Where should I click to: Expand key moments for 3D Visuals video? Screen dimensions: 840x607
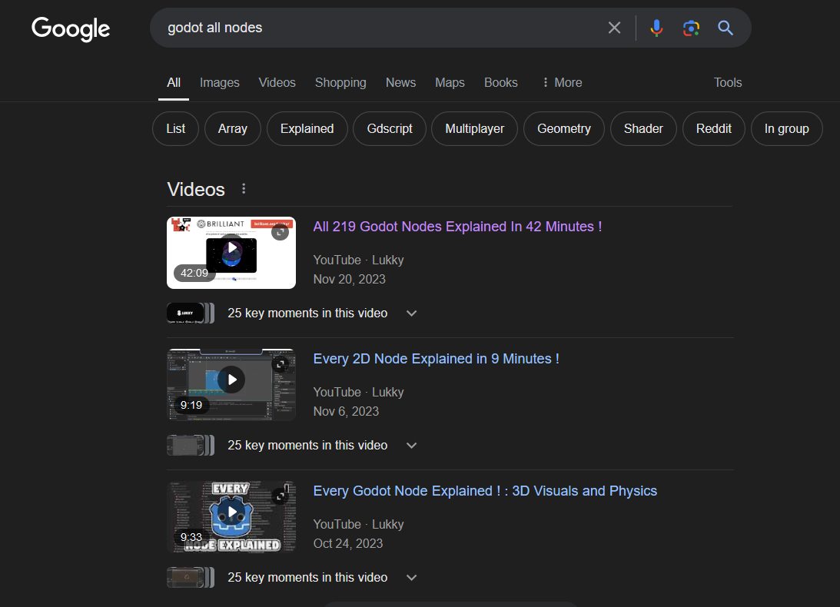(x=411, y=578)
